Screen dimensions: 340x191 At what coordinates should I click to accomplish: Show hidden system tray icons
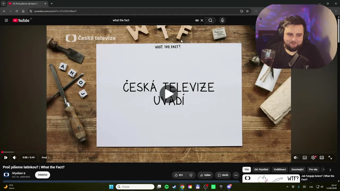click(287, 187)
